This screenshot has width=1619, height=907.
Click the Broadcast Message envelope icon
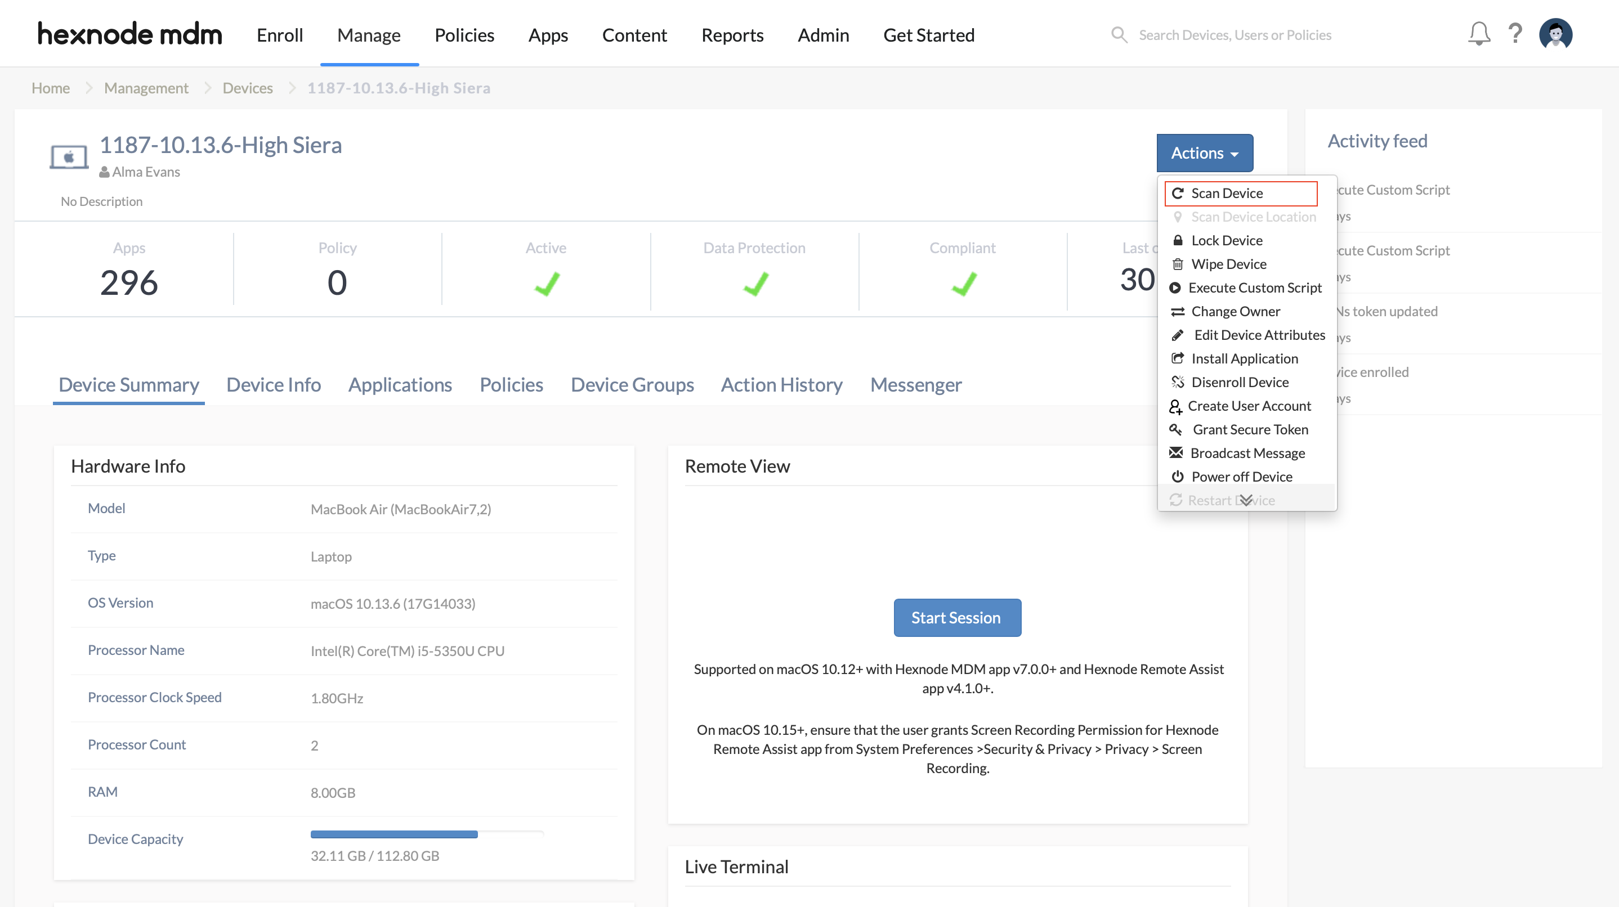tap(1175, 453)
